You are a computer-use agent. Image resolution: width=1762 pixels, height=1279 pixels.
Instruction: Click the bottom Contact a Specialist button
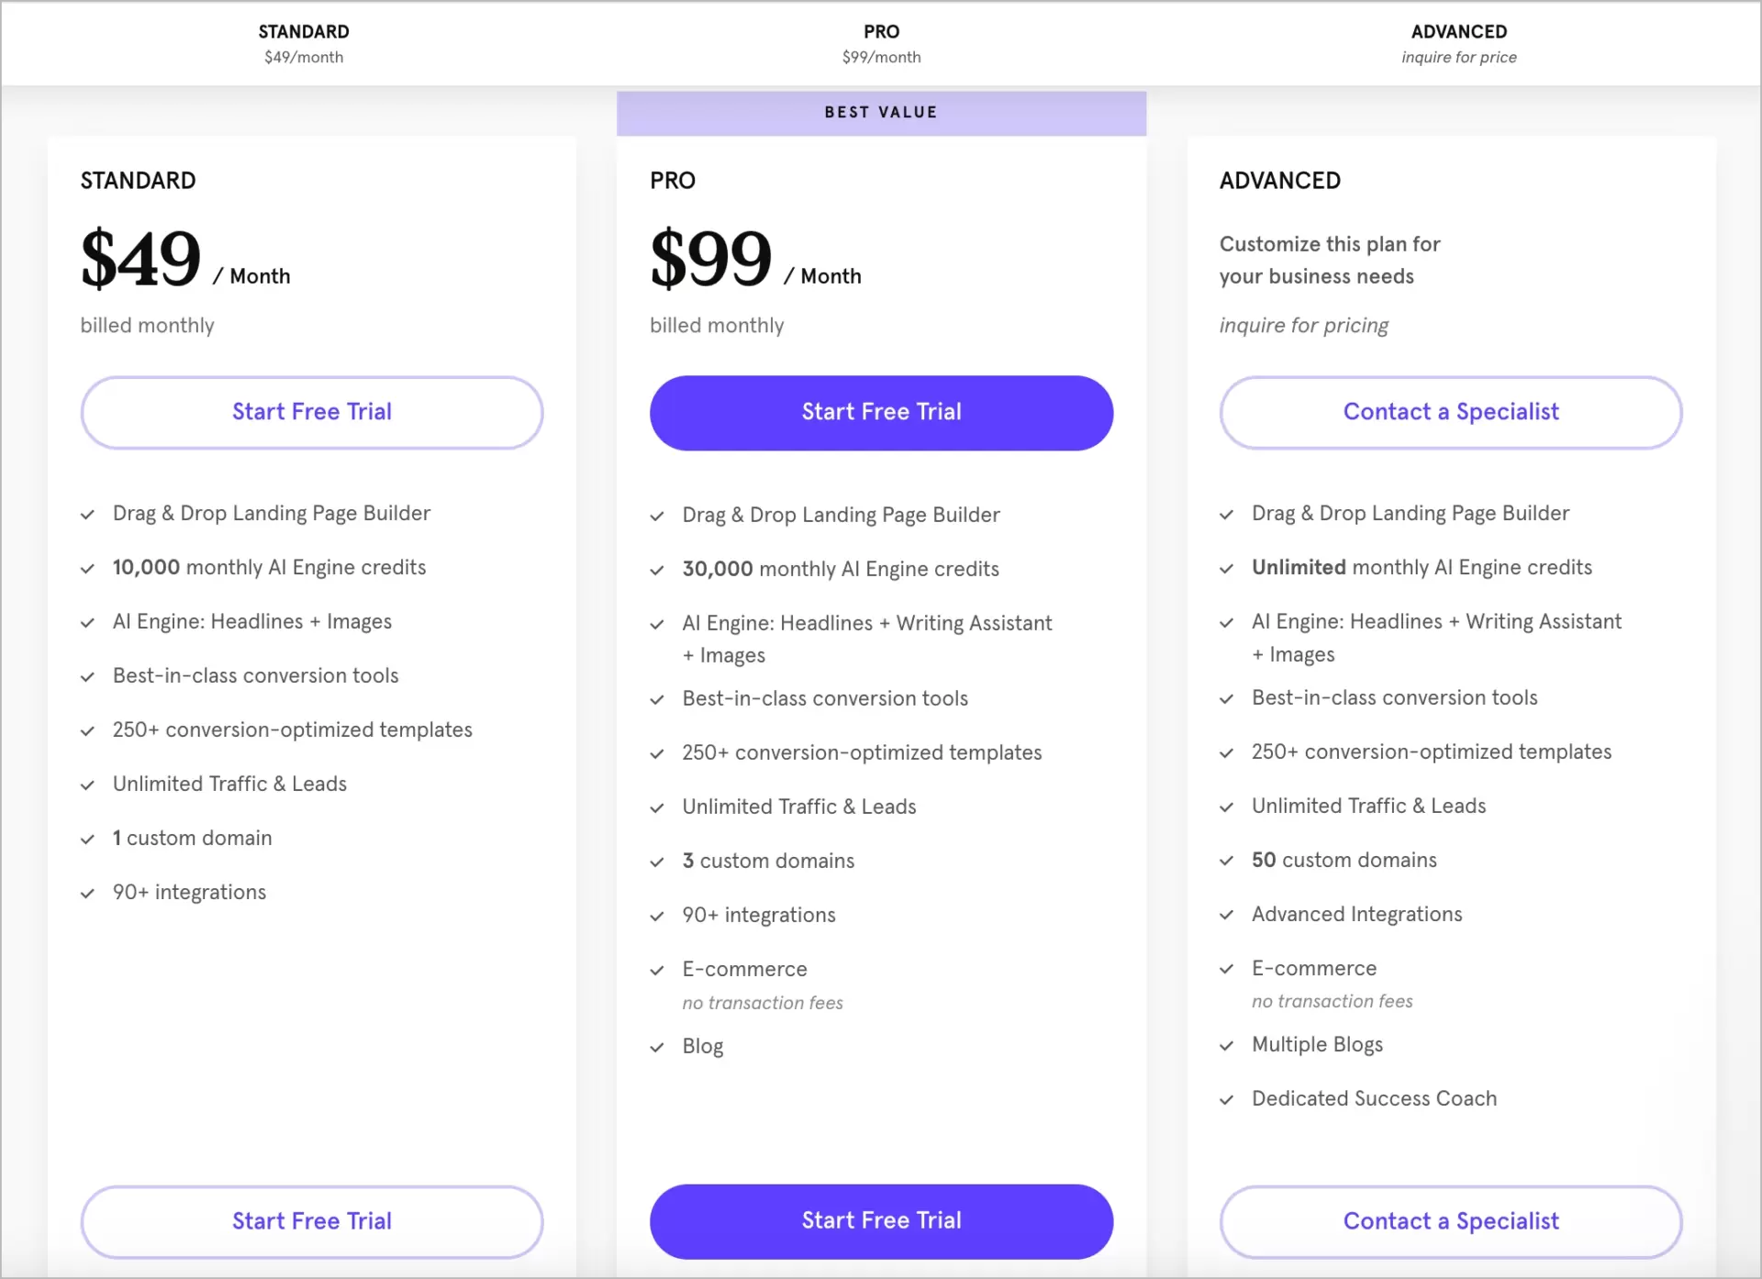coord(1450,1221)
